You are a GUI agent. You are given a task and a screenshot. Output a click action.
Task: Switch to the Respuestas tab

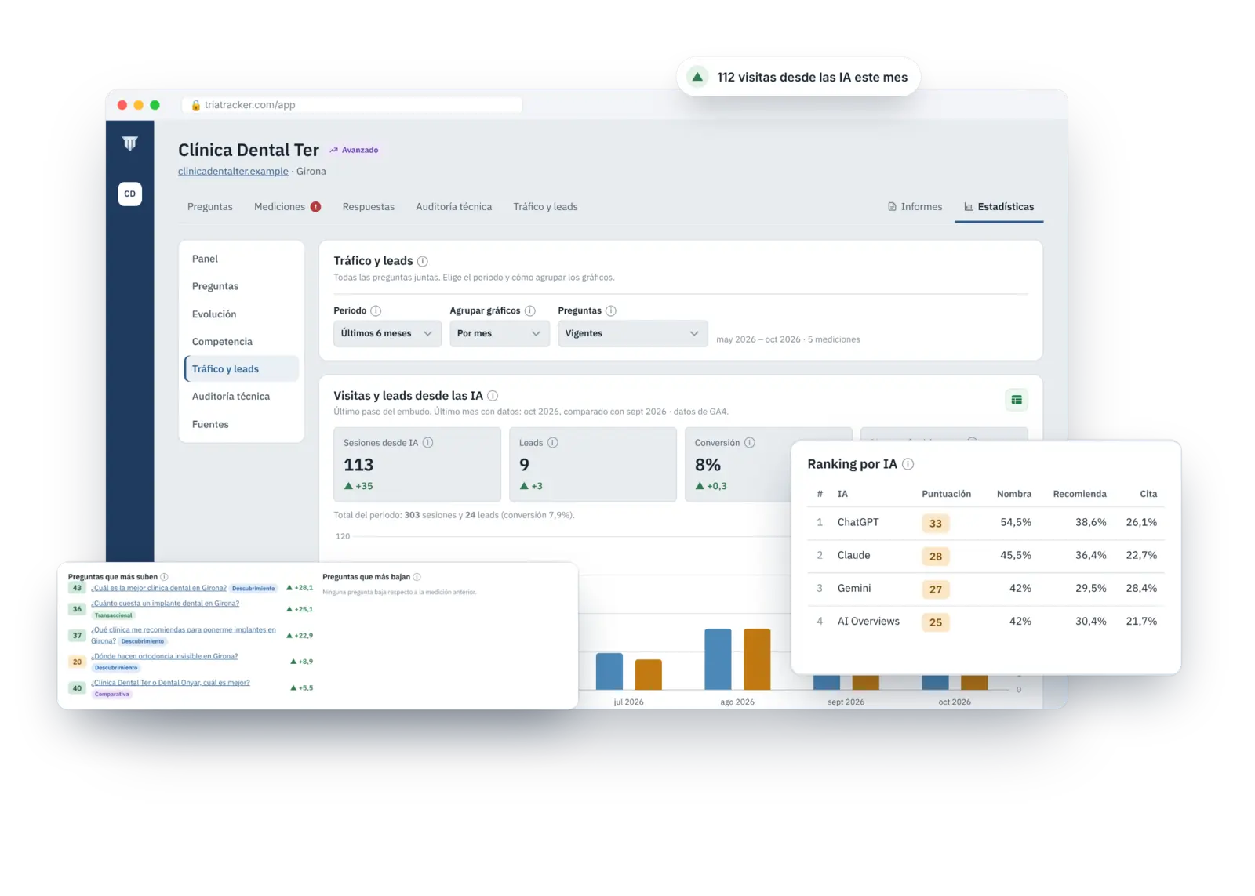point(369,207)
